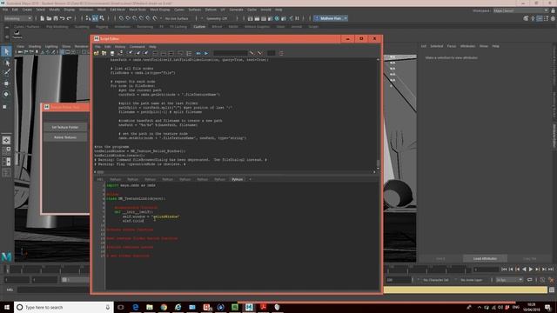557x313 pixels.
Task: Activate the Scale tool in toolbox
Action: point(5,106)
